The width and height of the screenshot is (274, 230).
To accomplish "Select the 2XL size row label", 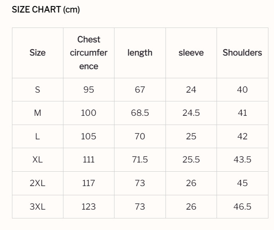I will [x=37, y=183].
